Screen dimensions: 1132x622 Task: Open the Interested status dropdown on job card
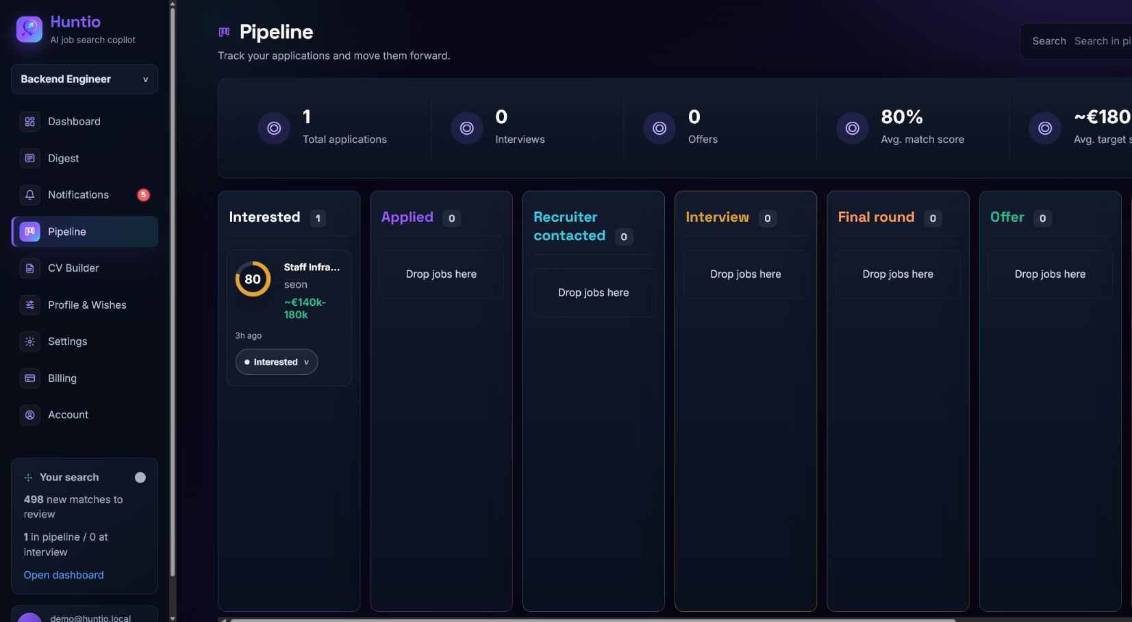[277, 362]
